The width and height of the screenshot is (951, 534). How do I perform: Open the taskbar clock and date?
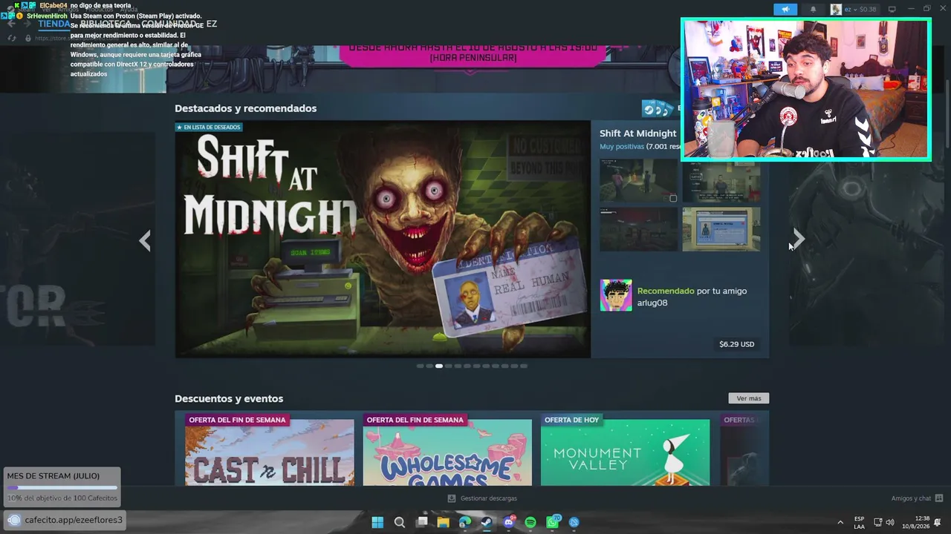[916, 522]
